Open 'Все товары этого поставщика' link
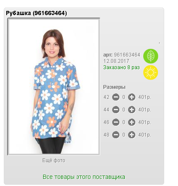Screen dimensions: 178x186 [84, 177]
